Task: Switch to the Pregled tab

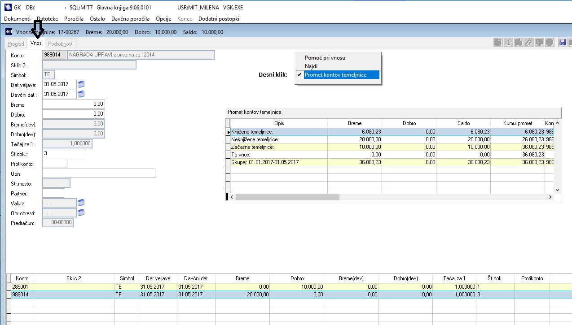Action: point(16,43)
